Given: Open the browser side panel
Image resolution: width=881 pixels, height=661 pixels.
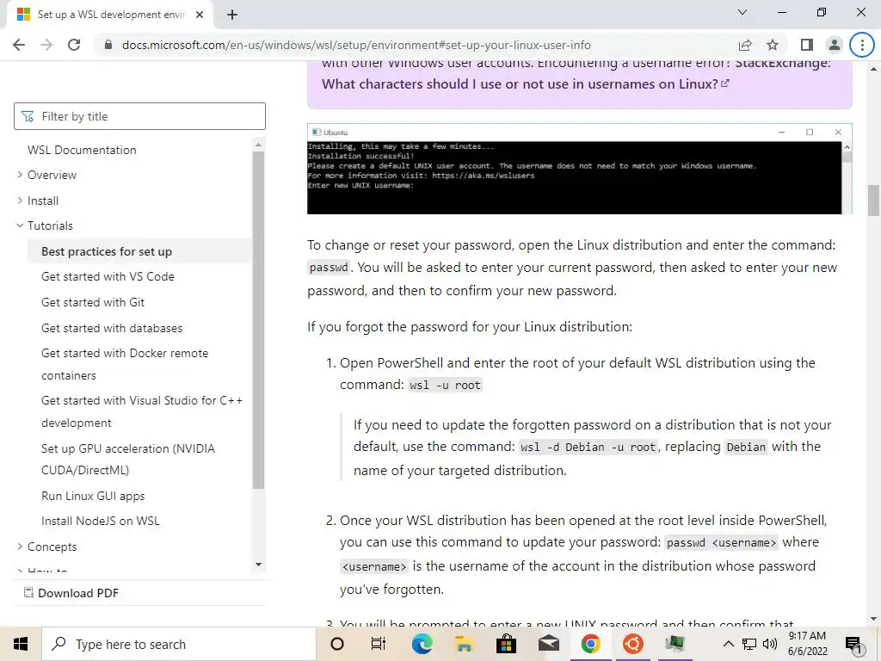Looking at the screenshot, I should point(807,45).
